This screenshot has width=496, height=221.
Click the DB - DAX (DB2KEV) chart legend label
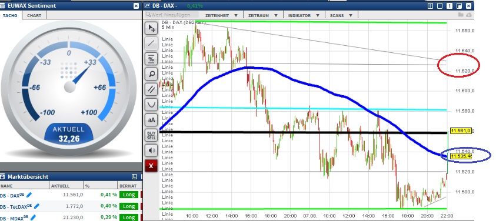click(184, 23)
